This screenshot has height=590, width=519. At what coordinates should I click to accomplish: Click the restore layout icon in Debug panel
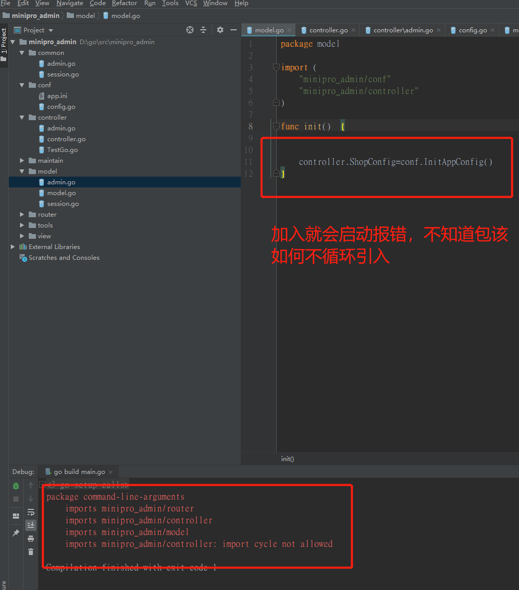click(x=16, y=516)
